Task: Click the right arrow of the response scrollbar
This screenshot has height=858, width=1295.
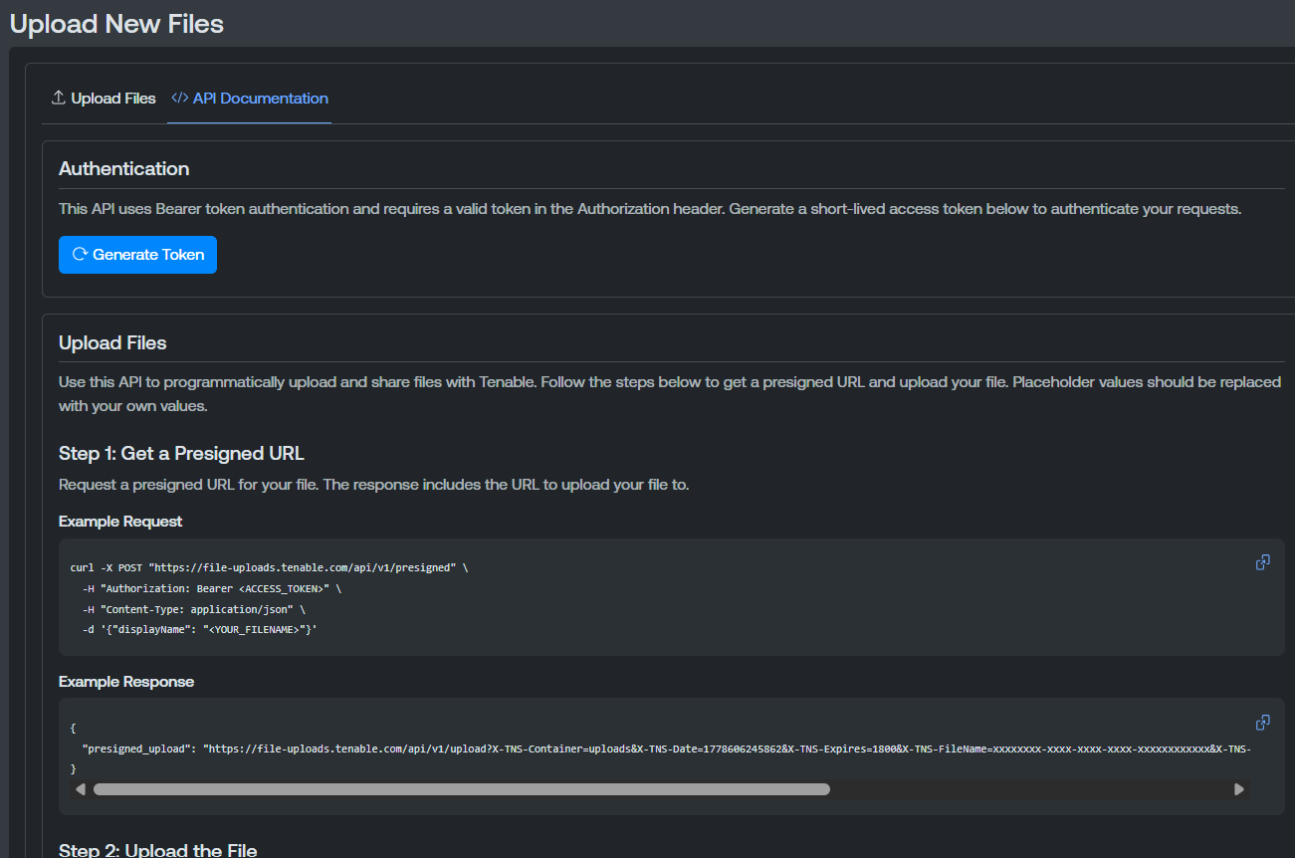Action: click(1239, 789)
